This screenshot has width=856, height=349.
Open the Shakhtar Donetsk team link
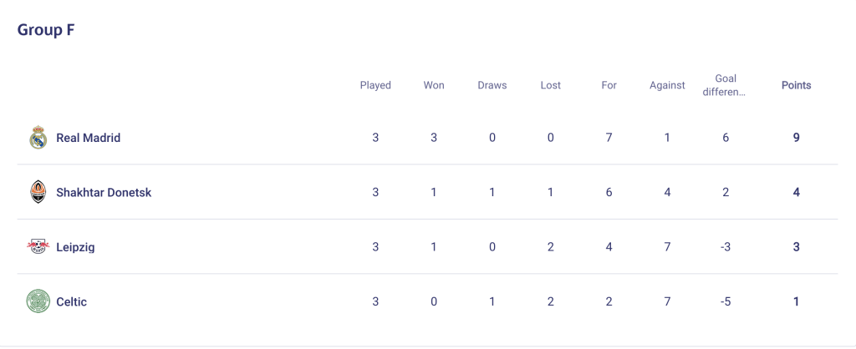(x=104, y=193)
